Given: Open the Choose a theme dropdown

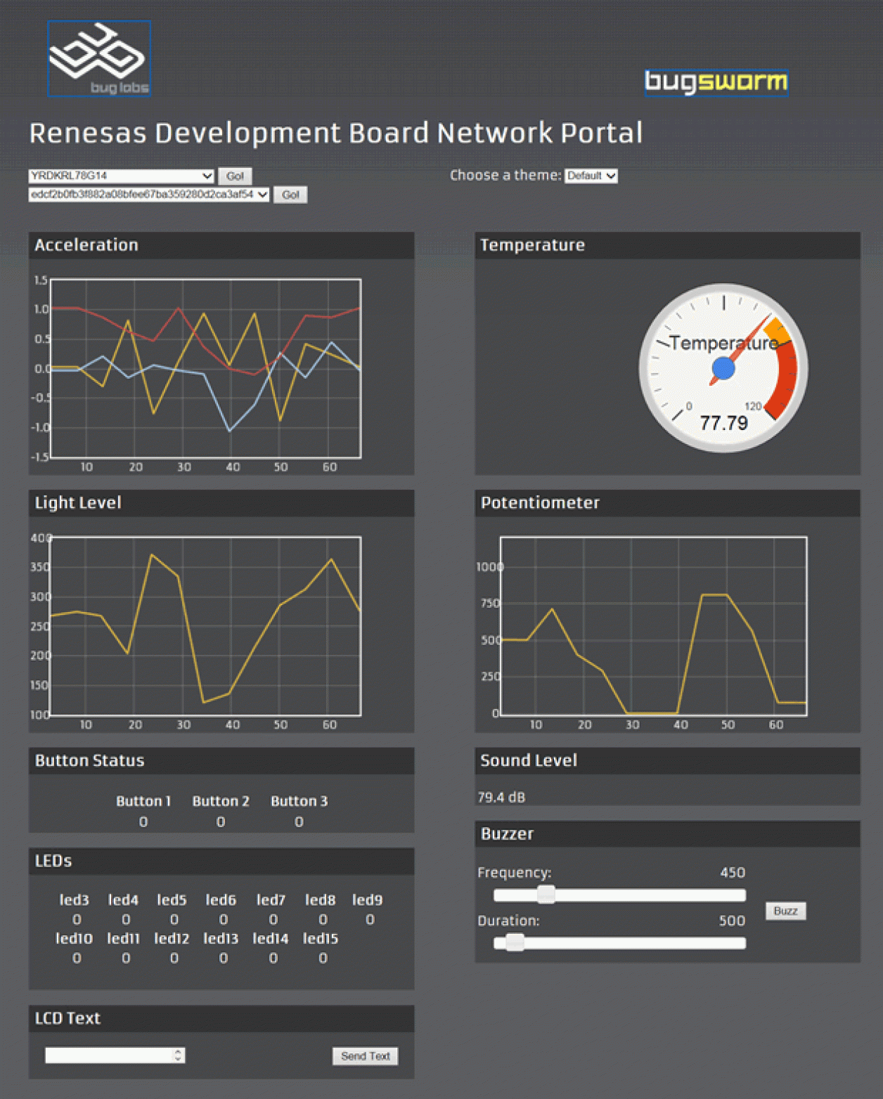Looking at the screenshot, I should [x=591, y=176].
